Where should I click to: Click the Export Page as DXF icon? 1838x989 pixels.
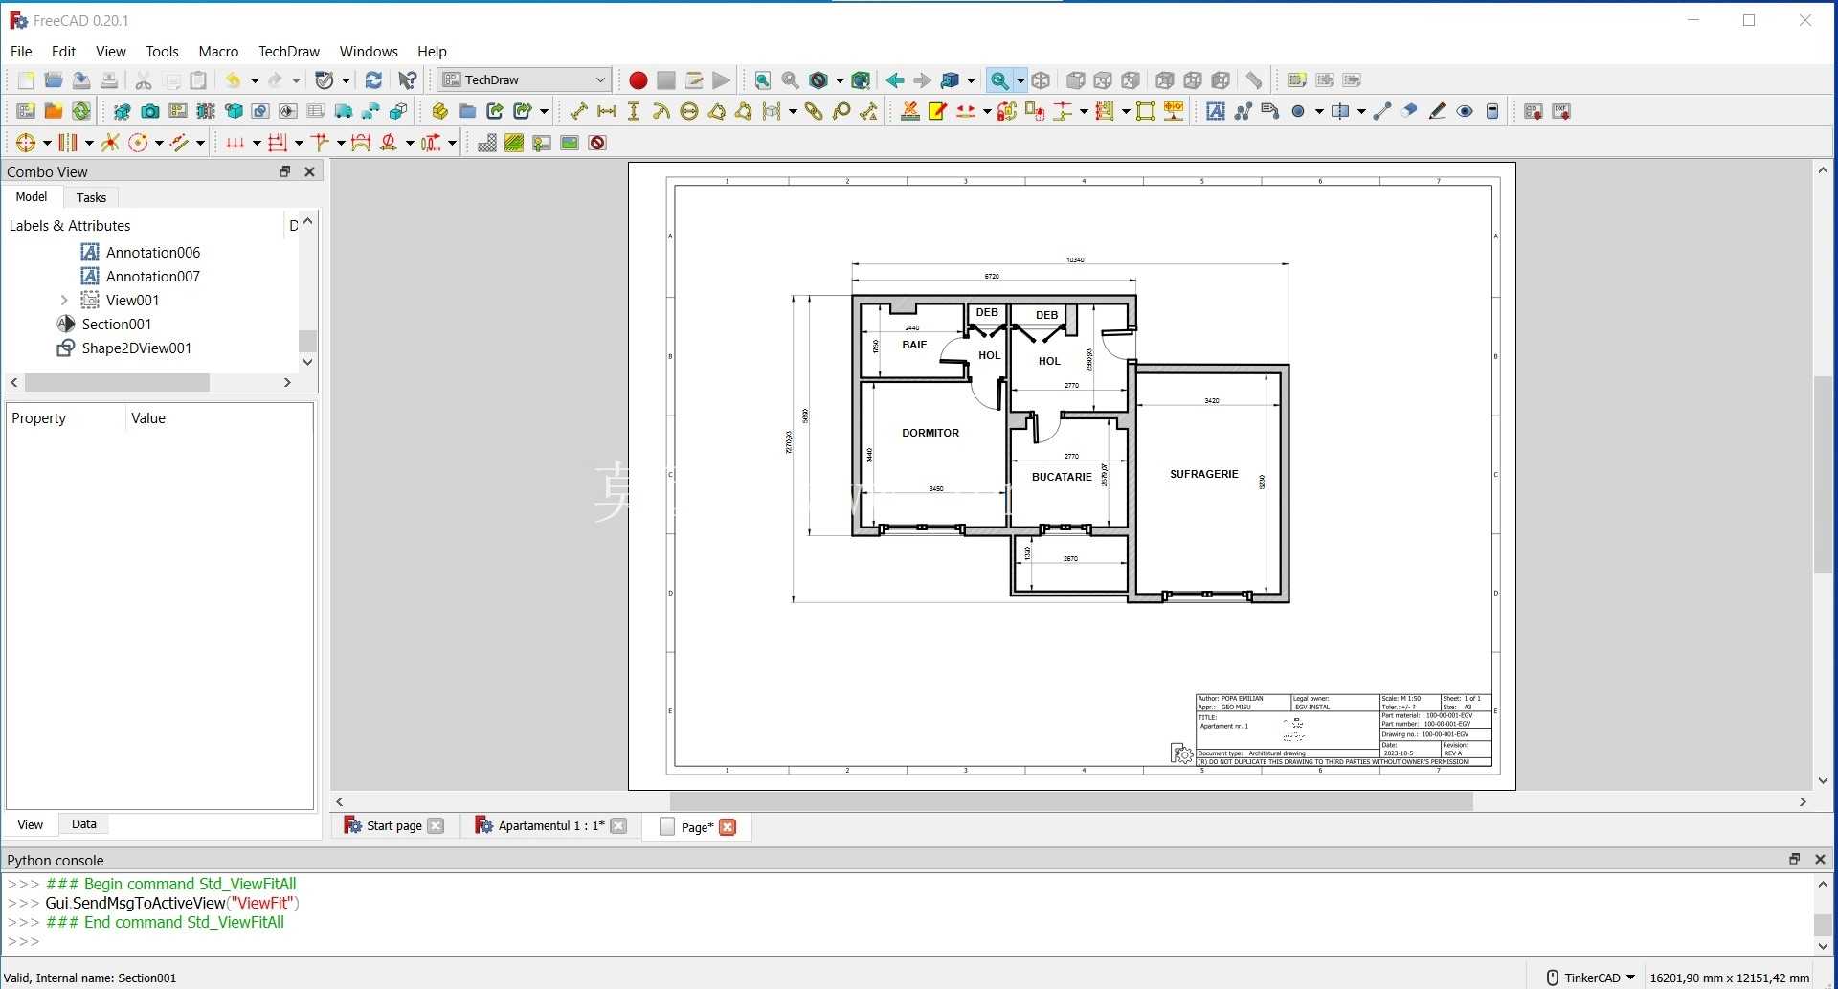point(1560,112)
